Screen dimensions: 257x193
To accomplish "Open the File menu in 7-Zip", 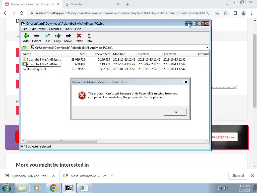I will pyautogui.click(x=25, y=29).
